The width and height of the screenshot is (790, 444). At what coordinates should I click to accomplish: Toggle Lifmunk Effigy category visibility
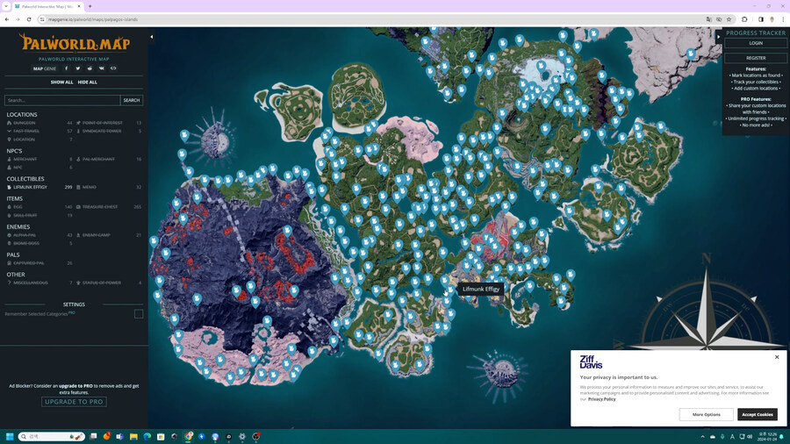[x=31, y=187]
